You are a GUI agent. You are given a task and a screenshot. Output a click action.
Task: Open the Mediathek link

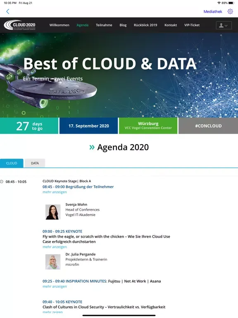[213, 12]
